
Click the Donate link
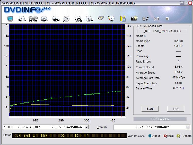tap(187, 136)
